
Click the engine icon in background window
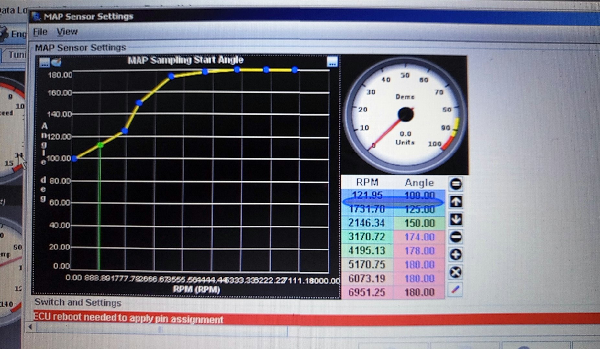pos(4,34)
